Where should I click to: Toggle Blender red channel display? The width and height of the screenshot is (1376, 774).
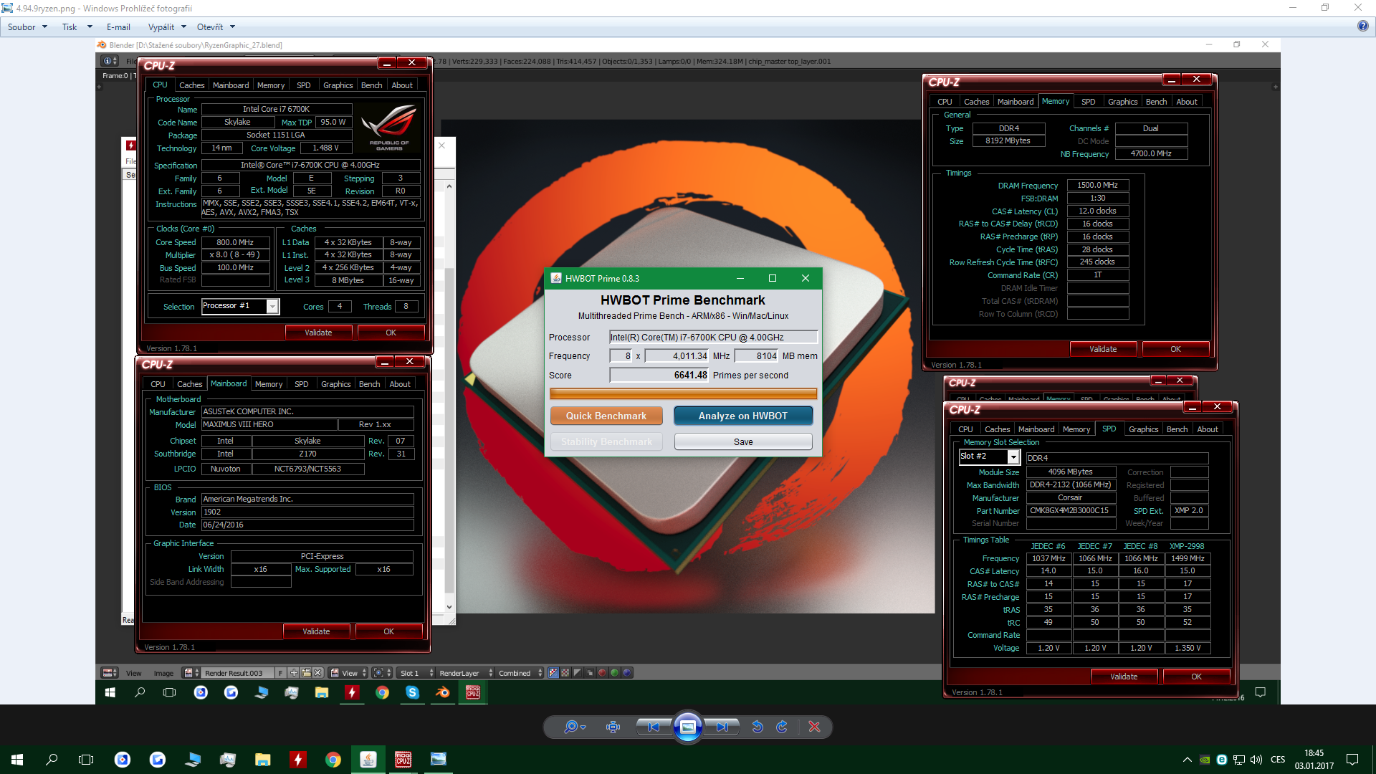point(602,673)
